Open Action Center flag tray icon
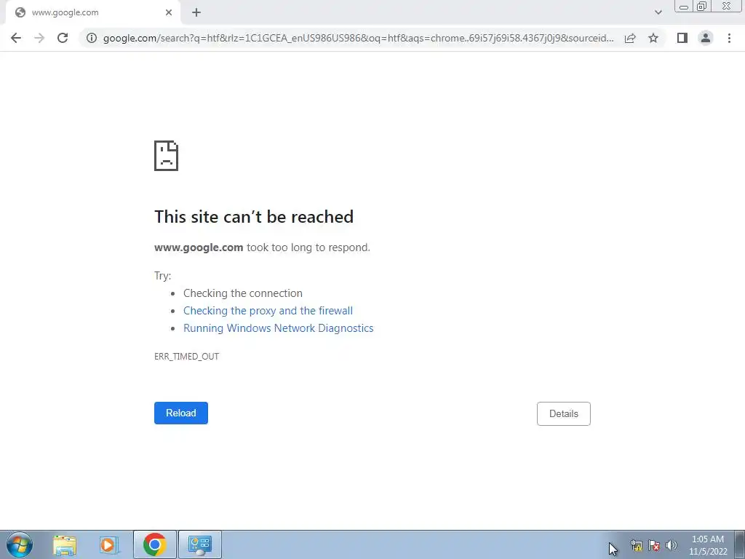The height and width of the screenshot is (559, 745). (x=654, y=545)
